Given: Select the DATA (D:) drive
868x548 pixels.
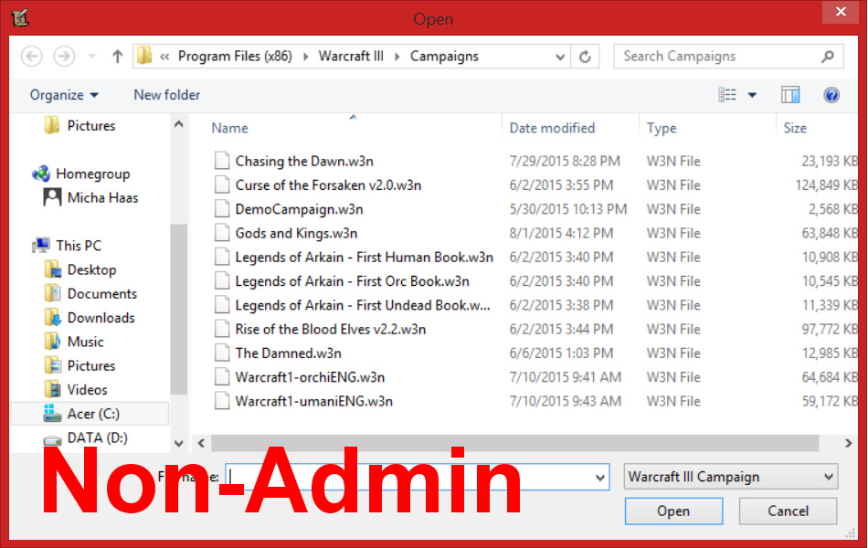Looking at the screenshot, I should (97, 437).
